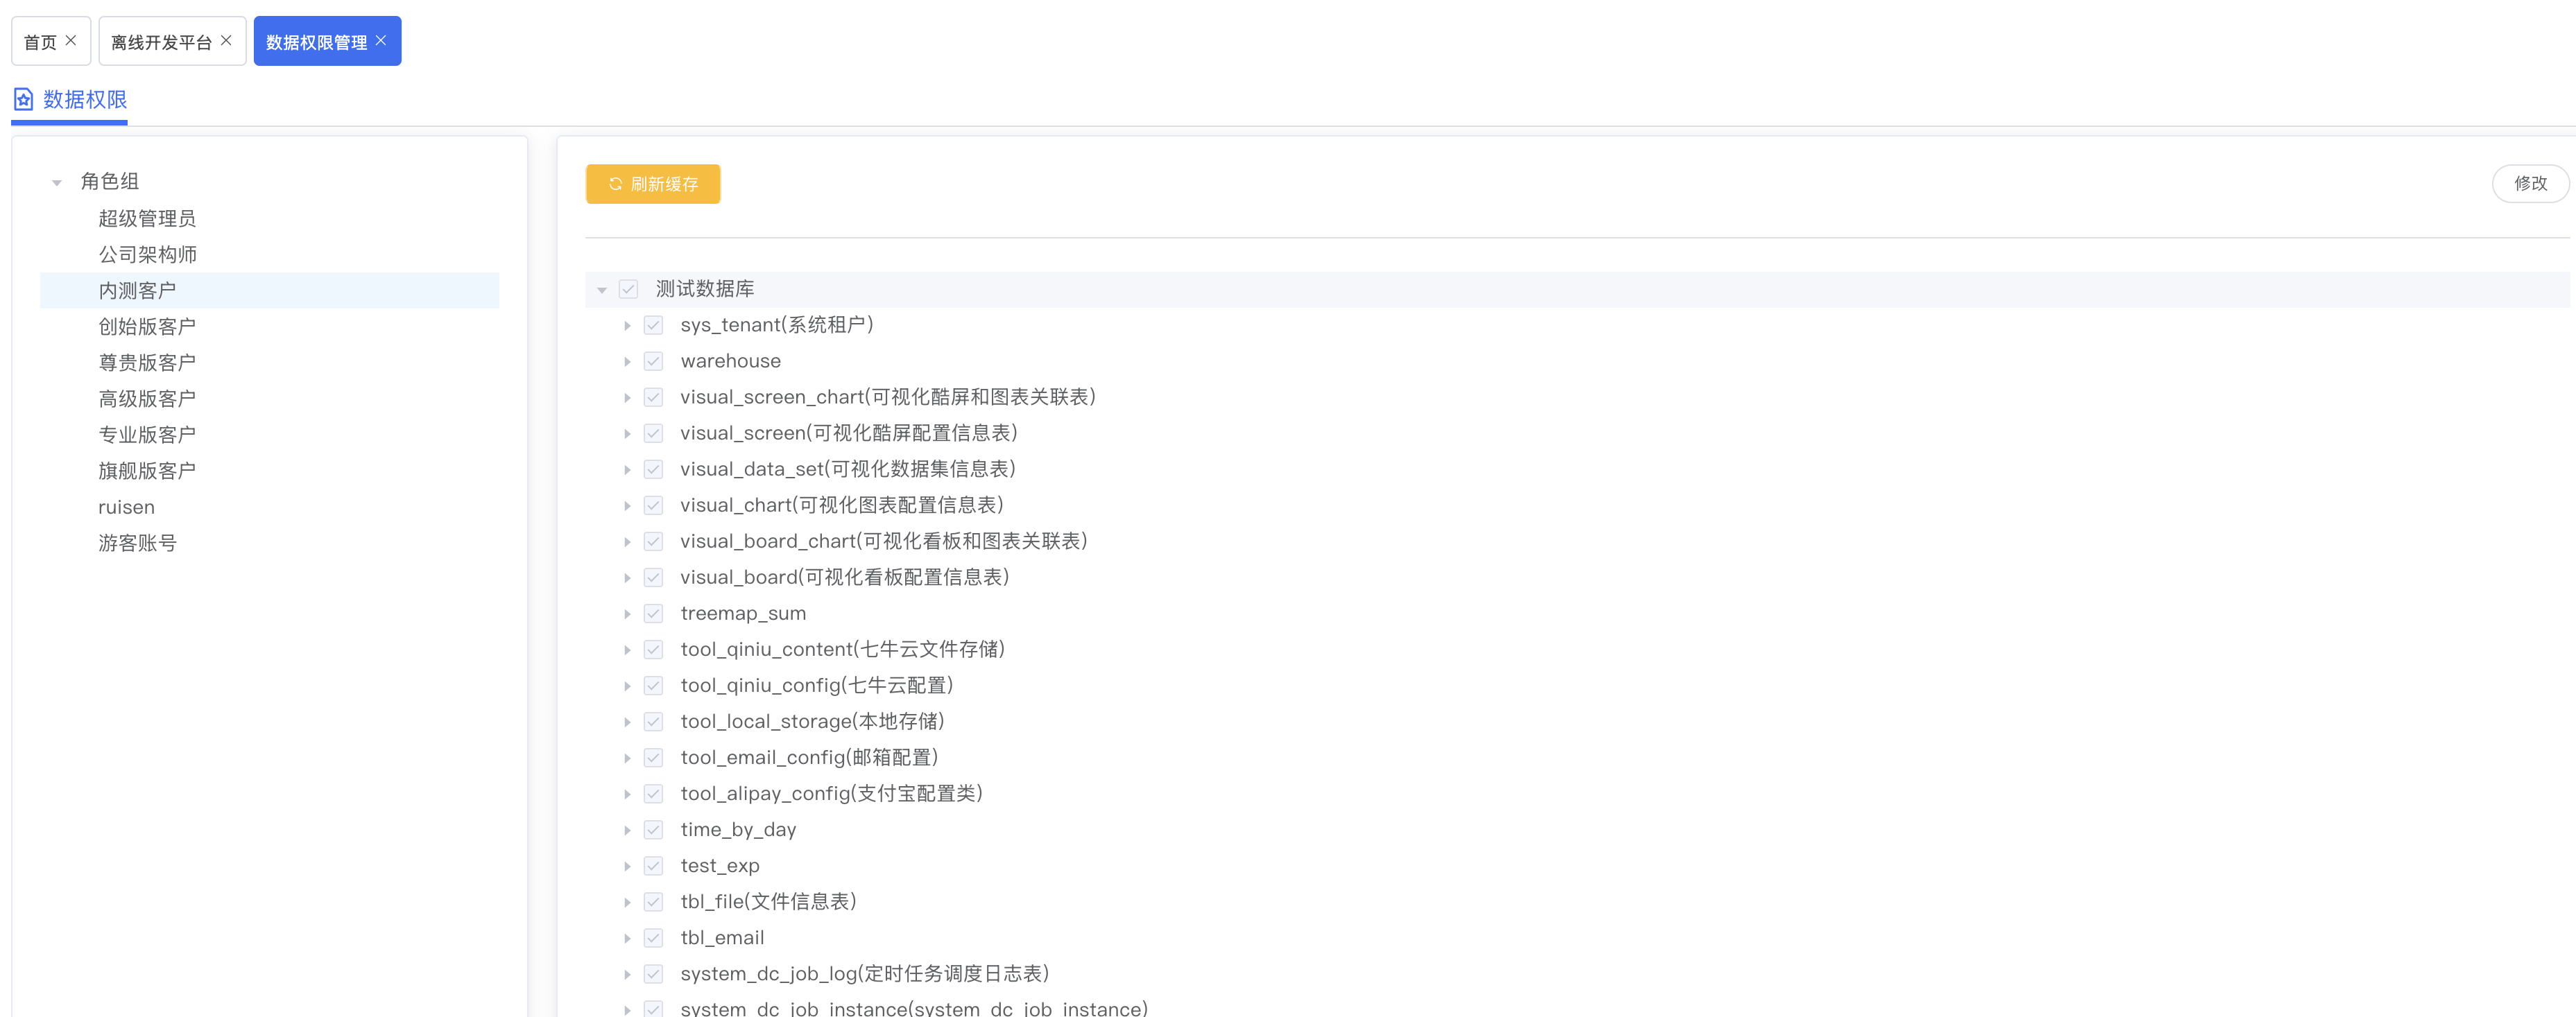Expand the warehouse table node
The height and width of the screenshot is (1017, 2576).
(628, 362)
